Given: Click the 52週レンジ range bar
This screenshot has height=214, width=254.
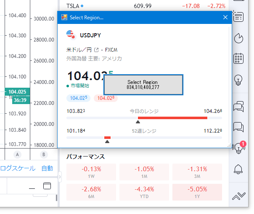Looking at the screenshot, I should [144, 138].
